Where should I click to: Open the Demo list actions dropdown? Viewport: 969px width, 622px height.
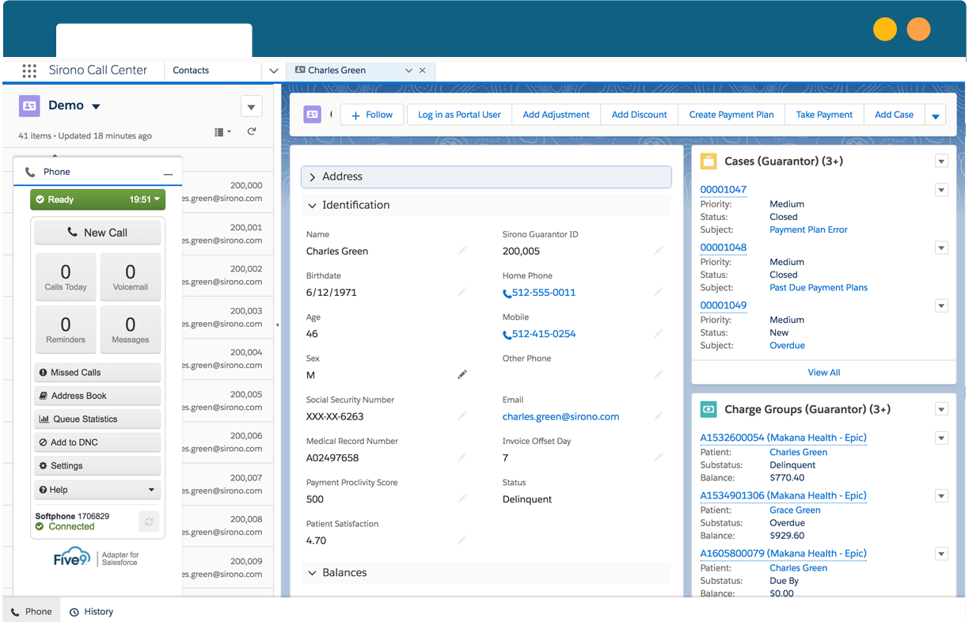click(251, 107)
